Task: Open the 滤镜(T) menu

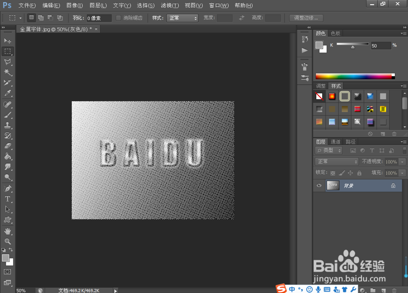Action: [170, 5]
